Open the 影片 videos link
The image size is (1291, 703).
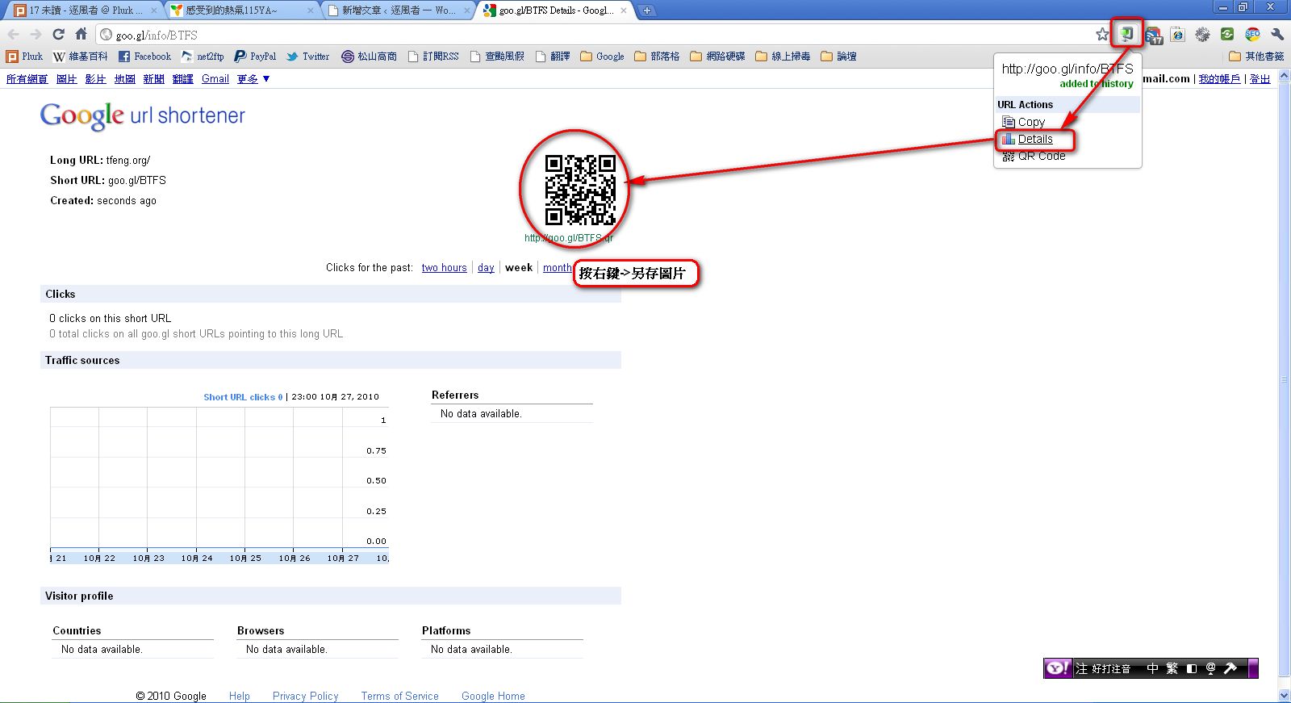95,79
